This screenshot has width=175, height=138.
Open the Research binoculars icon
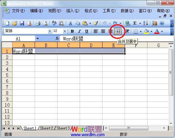pos(62,23)
